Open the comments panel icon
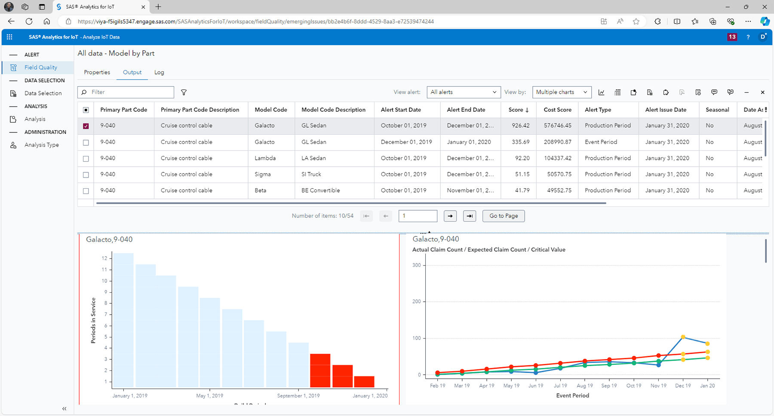The width and height of the screenshot is (774, 416). [x=714, y=92]
